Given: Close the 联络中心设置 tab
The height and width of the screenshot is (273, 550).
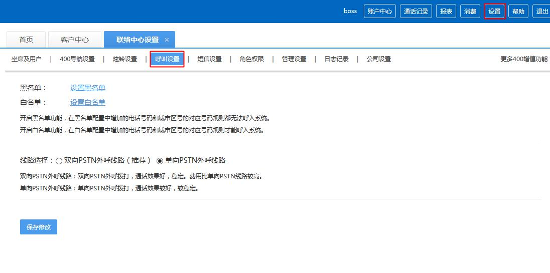Looking at the screenshot, I should pos(167,40).
